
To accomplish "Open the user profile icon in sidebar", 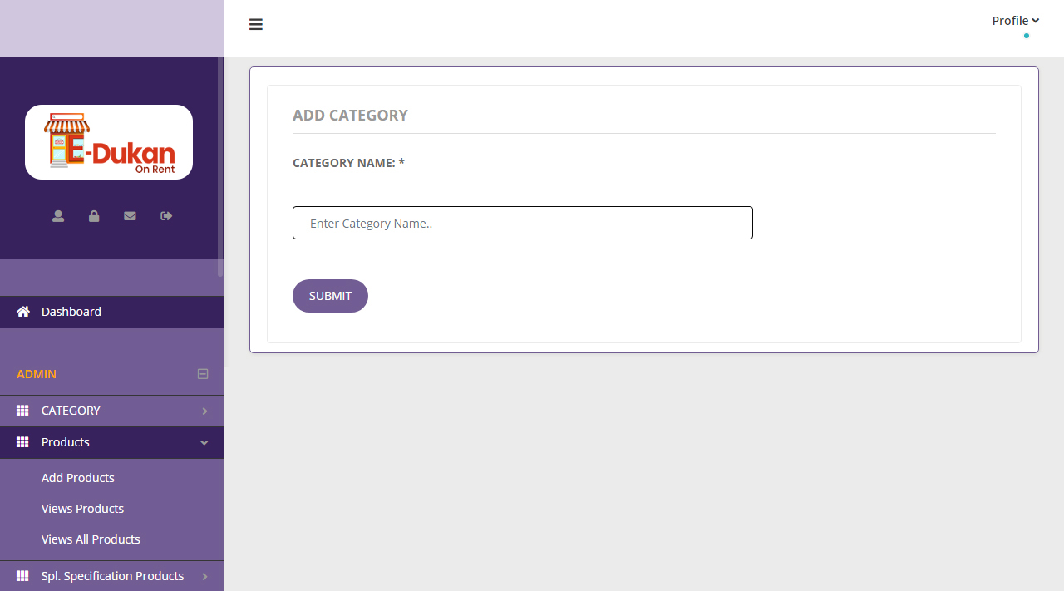I will pyautogui.click(x=58, y=216).
